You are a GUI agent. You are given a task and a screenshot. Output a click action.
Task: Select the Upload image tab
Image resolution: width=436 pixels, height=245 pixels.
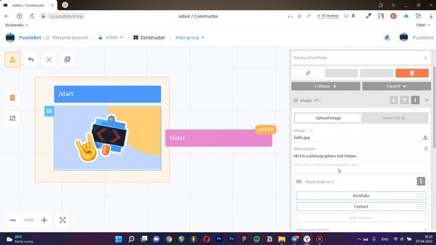[328, 118]
